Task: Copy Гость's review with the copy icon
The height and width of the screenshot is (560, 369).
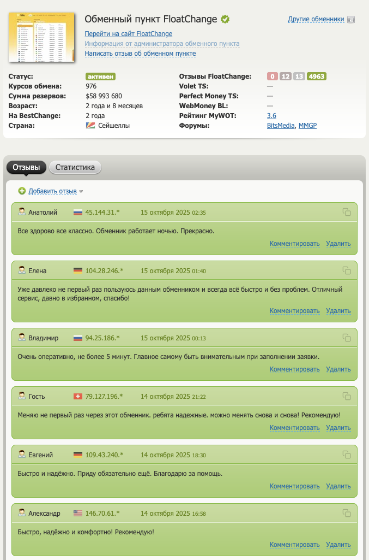Action: 347,397
